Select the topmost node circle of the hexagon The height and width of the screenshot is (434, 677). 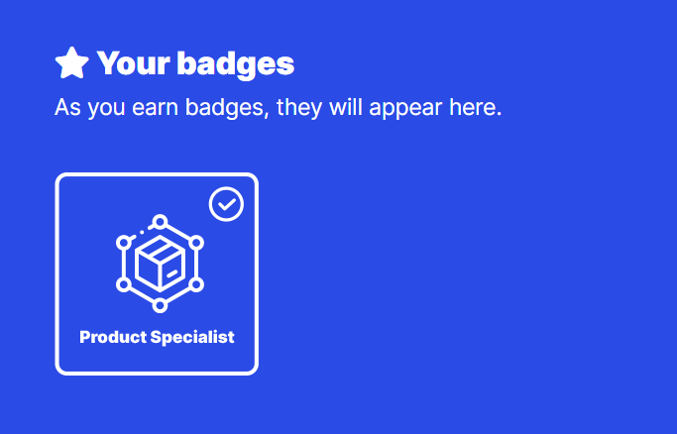(x=161, y=222)
